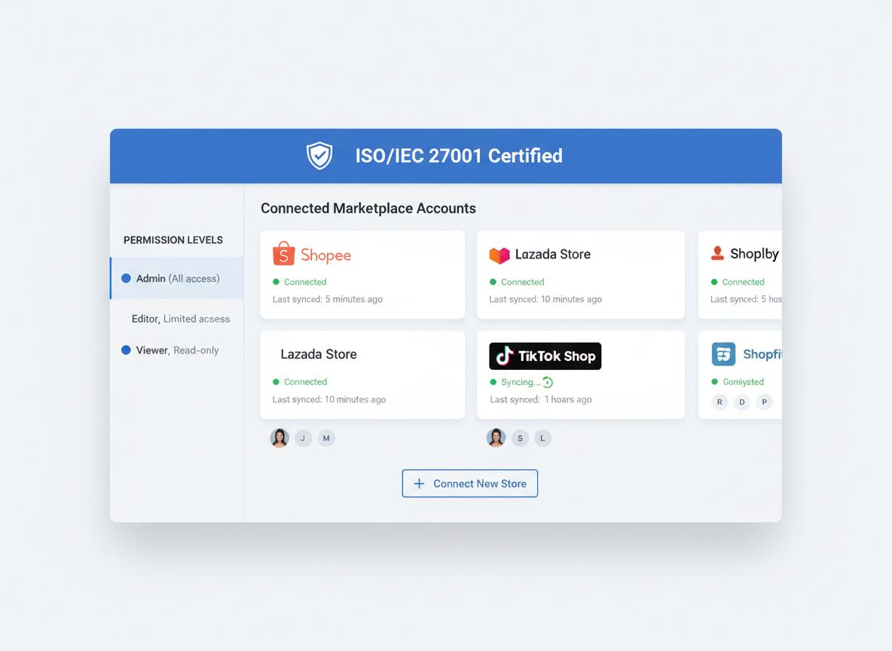Click the P avatar on the Shopfi card
Screen dimensions: 892x651
point(764,402)
